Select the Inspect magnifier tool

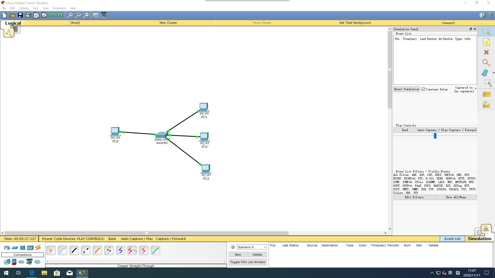click(486, 63)
